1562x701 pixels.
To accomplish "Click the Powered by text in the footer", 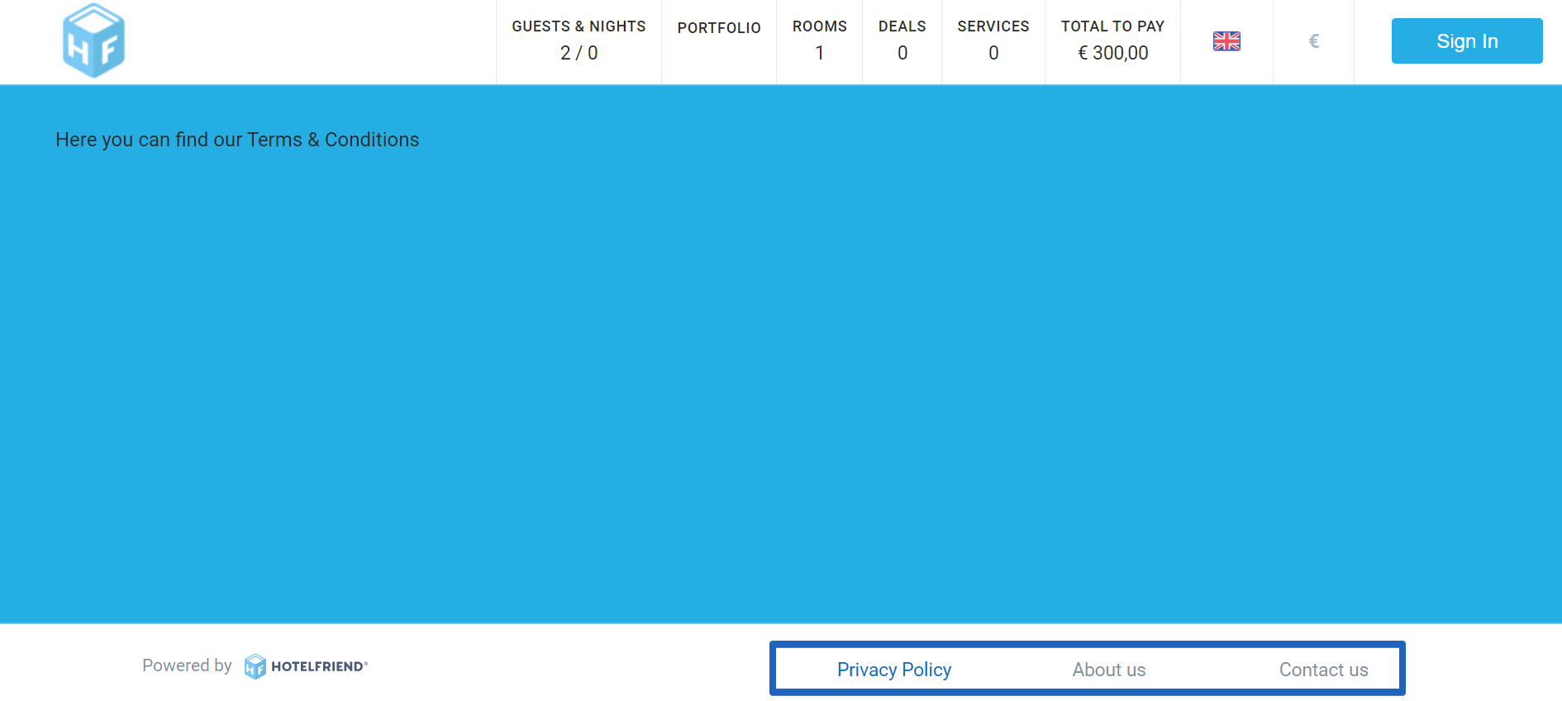I will pyautogui.click(x=187, y=665).
